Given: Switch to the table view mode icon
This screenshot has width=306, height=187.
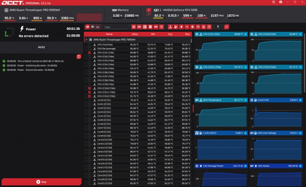Looking at the screenshot, I should pos(92,27).
